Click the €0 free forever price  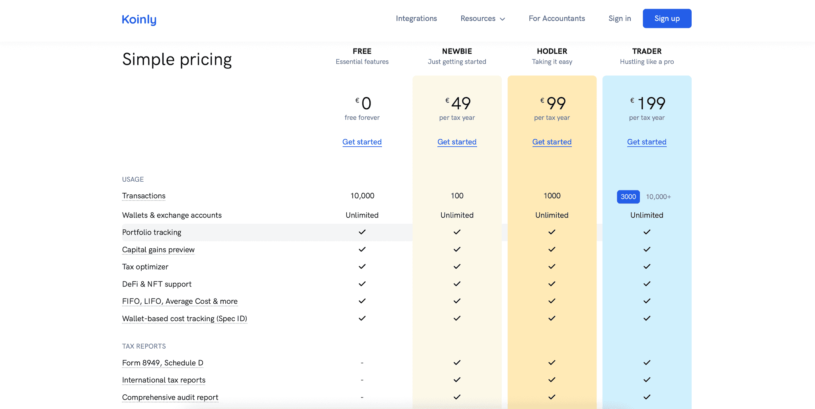click(x=363, y=103)
